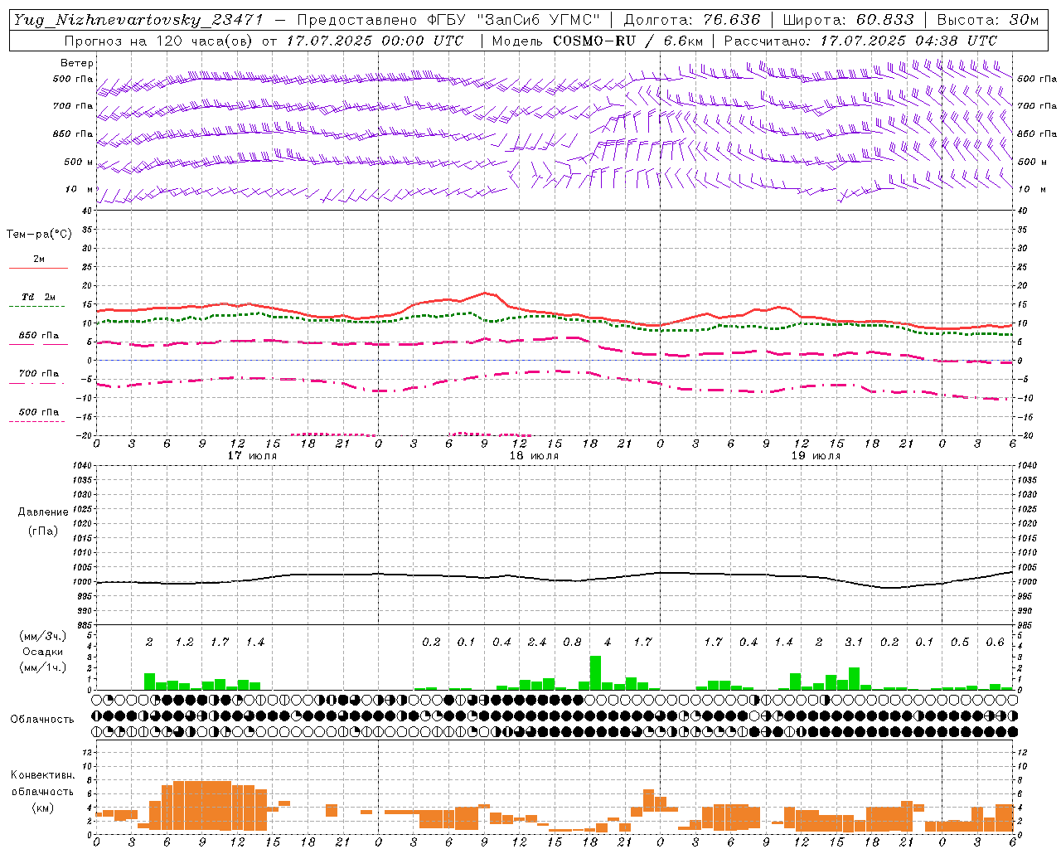This screenshot has width=1061, height=849.
Task: Select the 3-hour precipitation value 2.4
Action: tap(537, 643)
